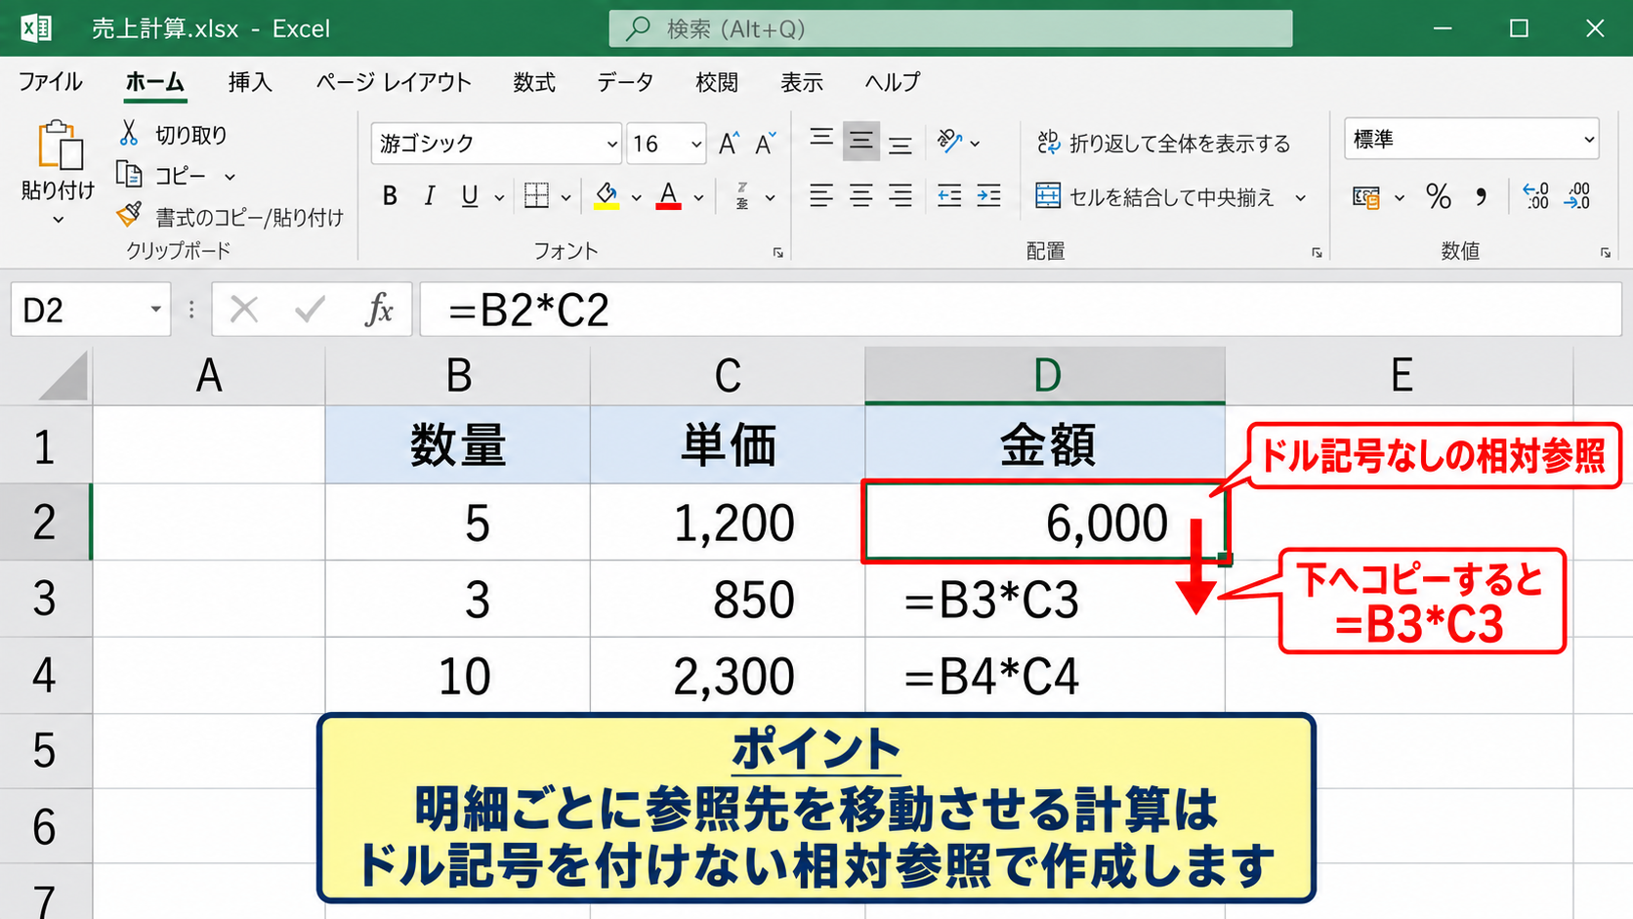Viewport: 1633px width, 919px height.
Task: Open the font size dropdown showing 16
Action: tap(696, 145)
